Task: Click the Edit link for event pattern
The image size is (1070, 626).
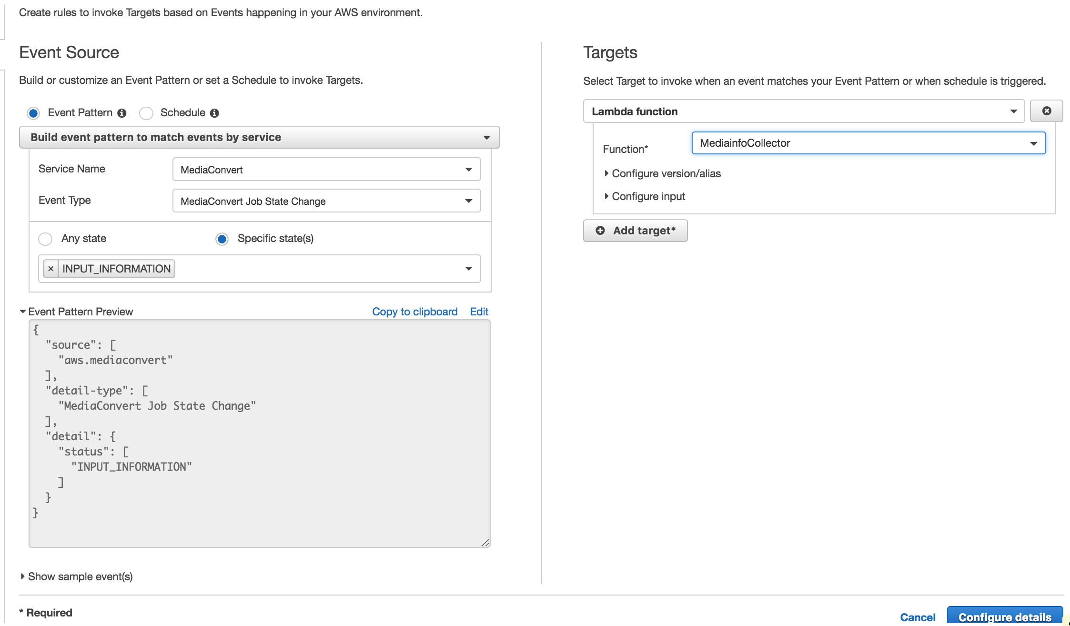Action: 479,312
